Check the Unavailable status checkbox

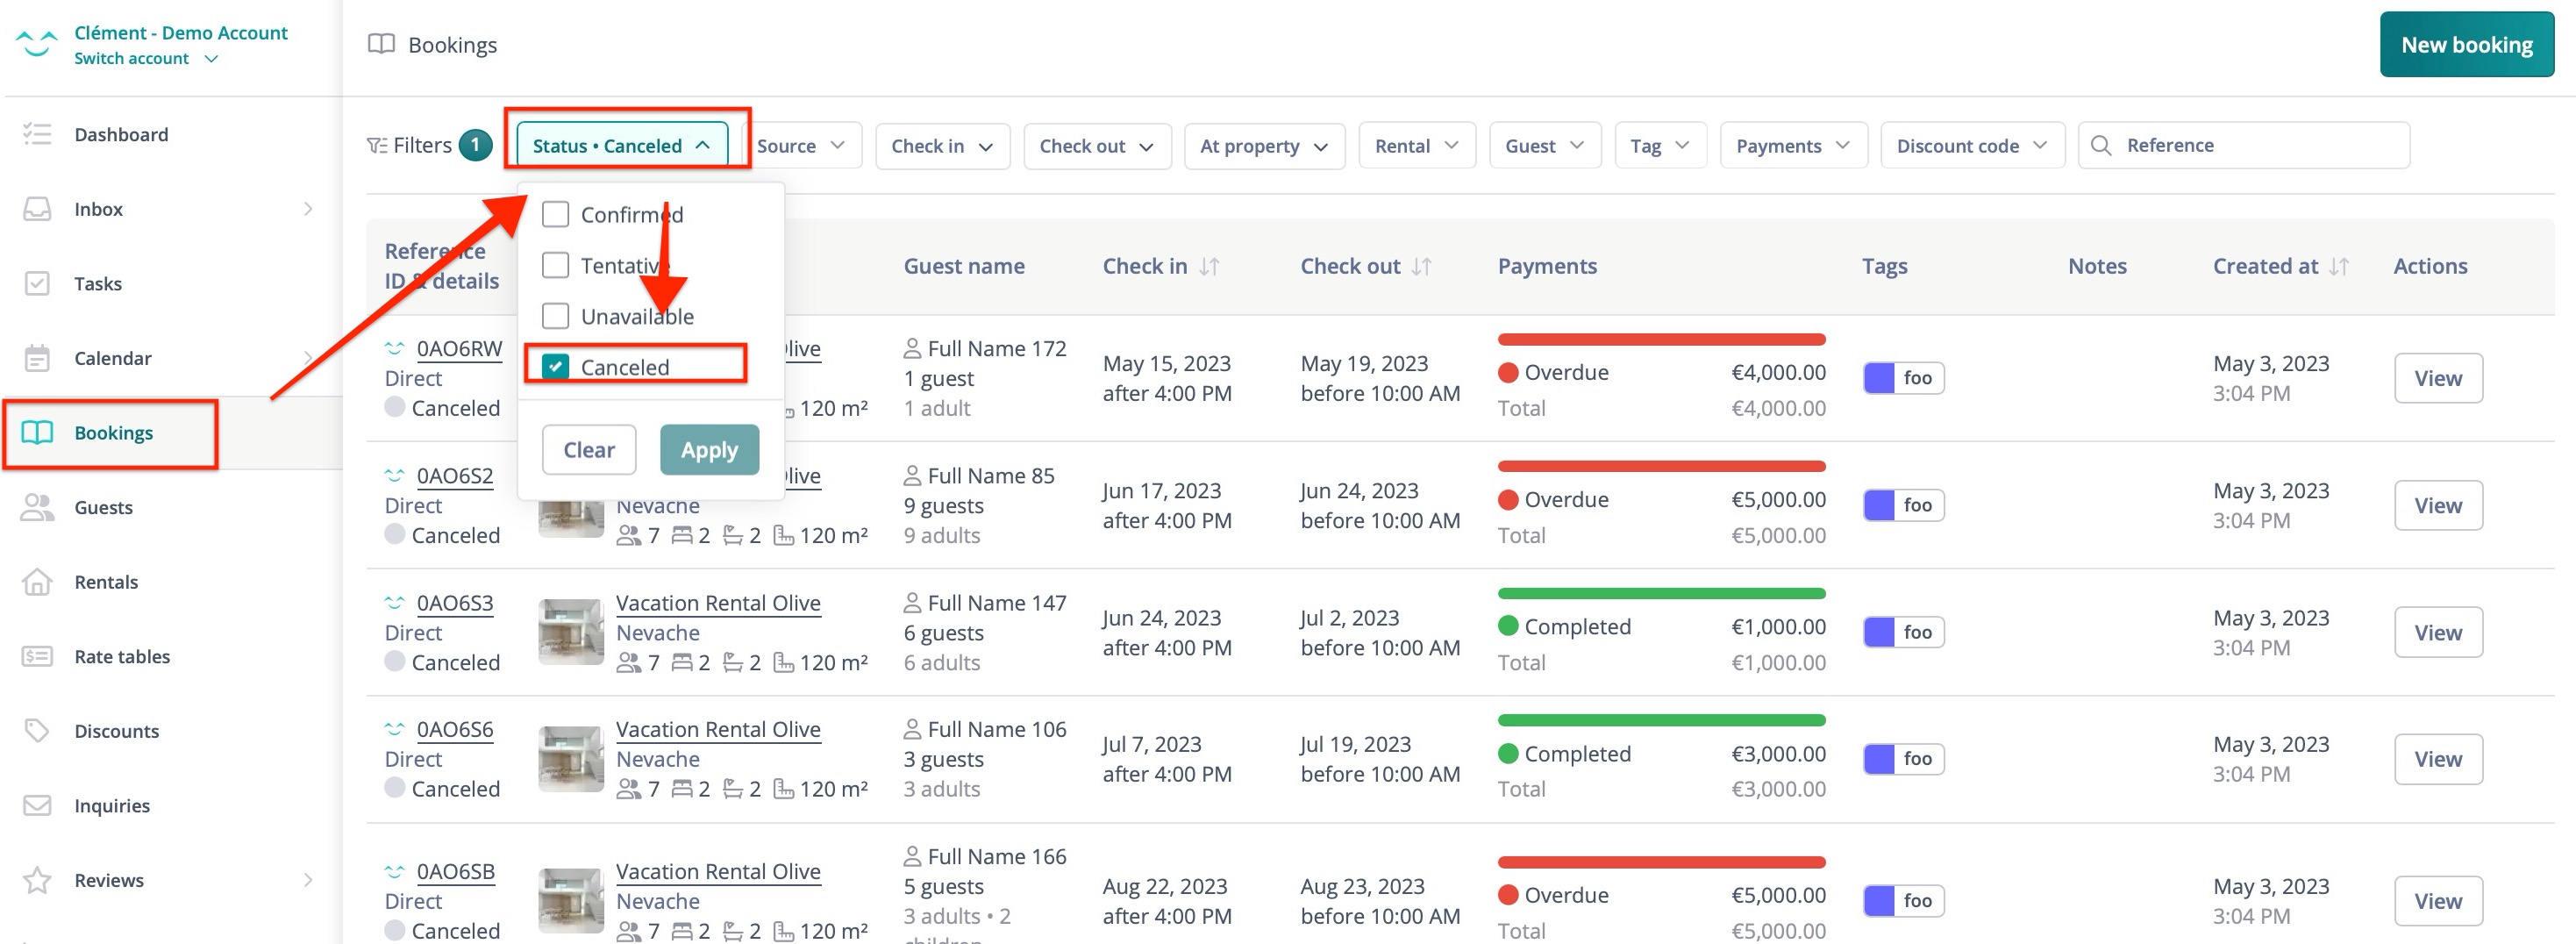(x=555, y=317)
